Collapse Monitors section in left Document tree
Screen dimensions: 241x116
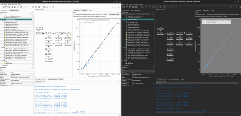coord(1,21)
